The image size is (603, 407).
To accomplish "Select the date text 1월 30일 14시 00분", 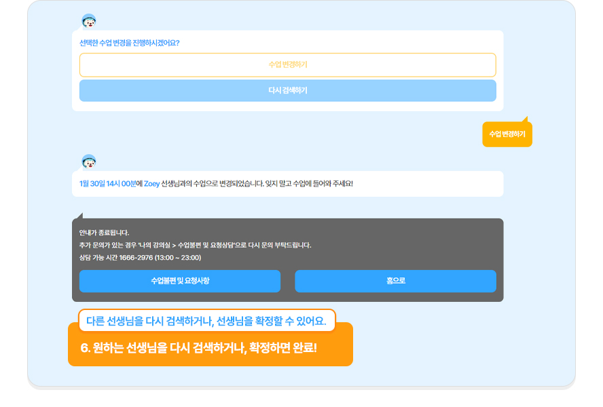I will point(108,184).
